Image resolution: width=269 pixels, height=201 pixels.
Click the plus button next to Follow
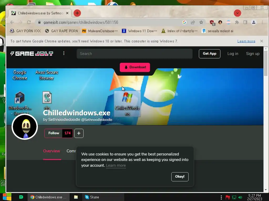[x=79, y=133]
